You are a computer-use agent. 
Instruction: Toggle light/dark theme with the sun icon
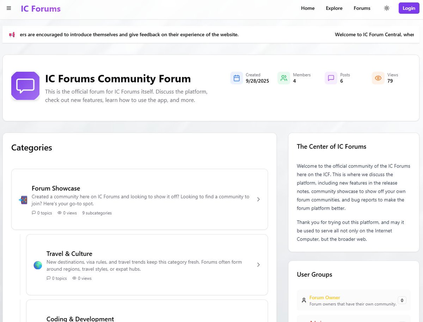(386, 8)
